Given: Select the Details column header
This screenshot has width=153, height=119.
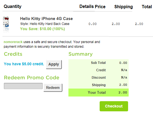Looking at the screenshot, I should [x=86, y=7].
